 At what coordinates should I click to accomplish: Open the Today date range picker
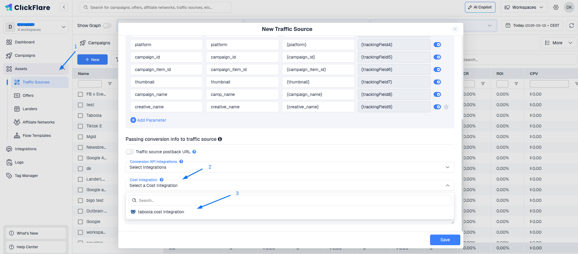pos(532,25)
